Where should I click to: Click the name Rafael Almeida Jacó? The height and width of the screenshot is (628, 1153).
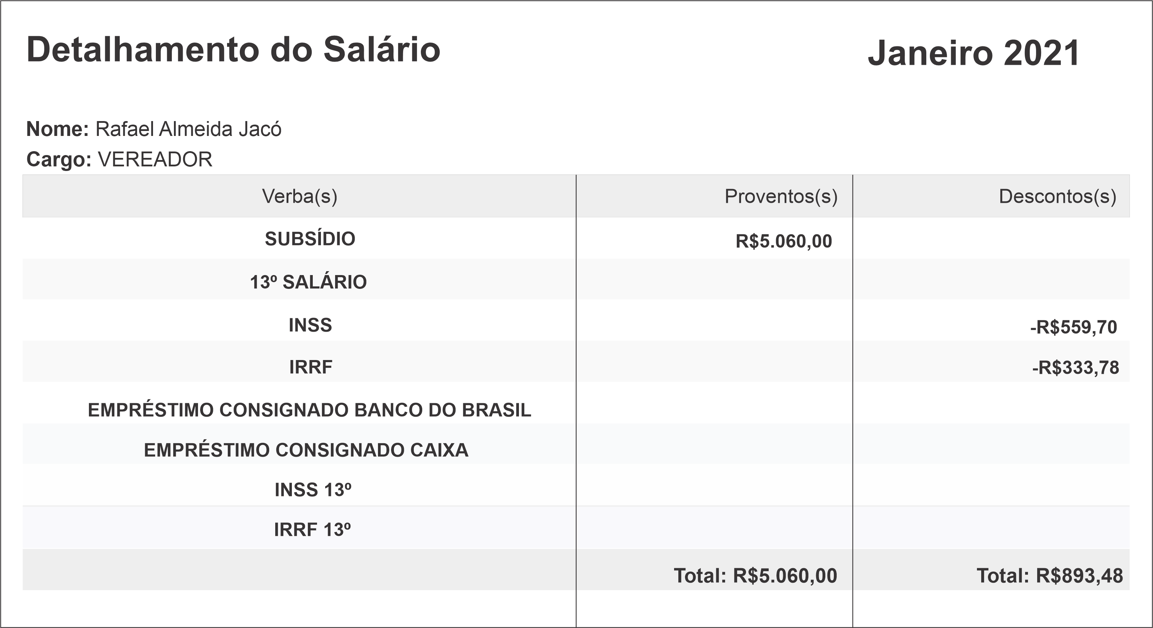(188, 129)
